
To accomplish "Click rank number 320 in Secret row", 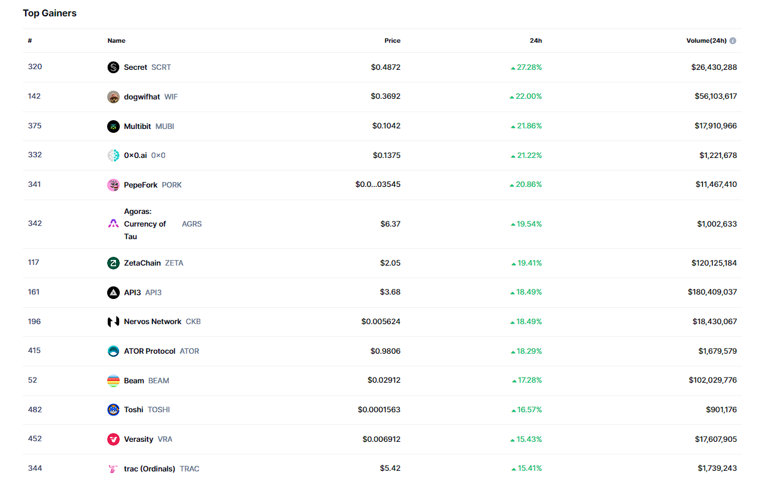I will 35,67.
